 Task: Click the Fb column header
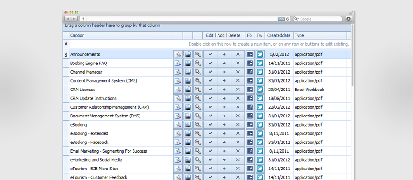coord(250,36)
